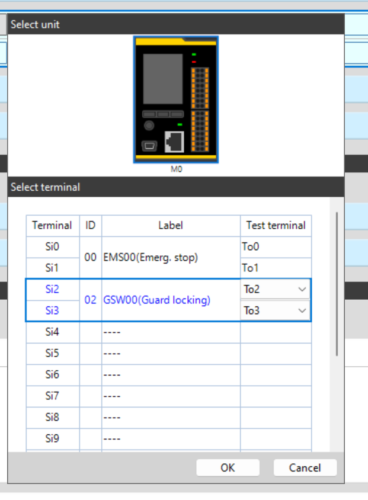
Task: Select terminal Si9
Action: (x=52, y=439)
